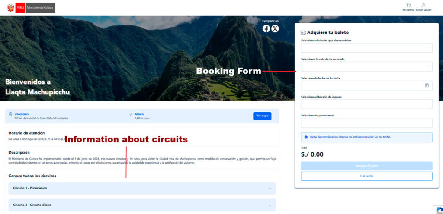The image size is (443, 214).
Task: Click the reCAPTCHA badge
Action: (438, 209)
